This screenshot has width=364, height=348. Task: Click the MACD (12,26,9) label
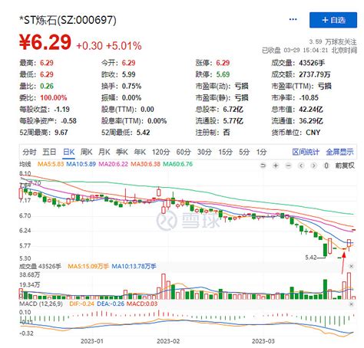(x=41, y=304)
